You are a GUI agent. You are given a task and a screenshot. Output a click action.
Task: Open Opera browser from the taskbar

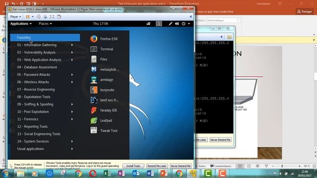93,173
